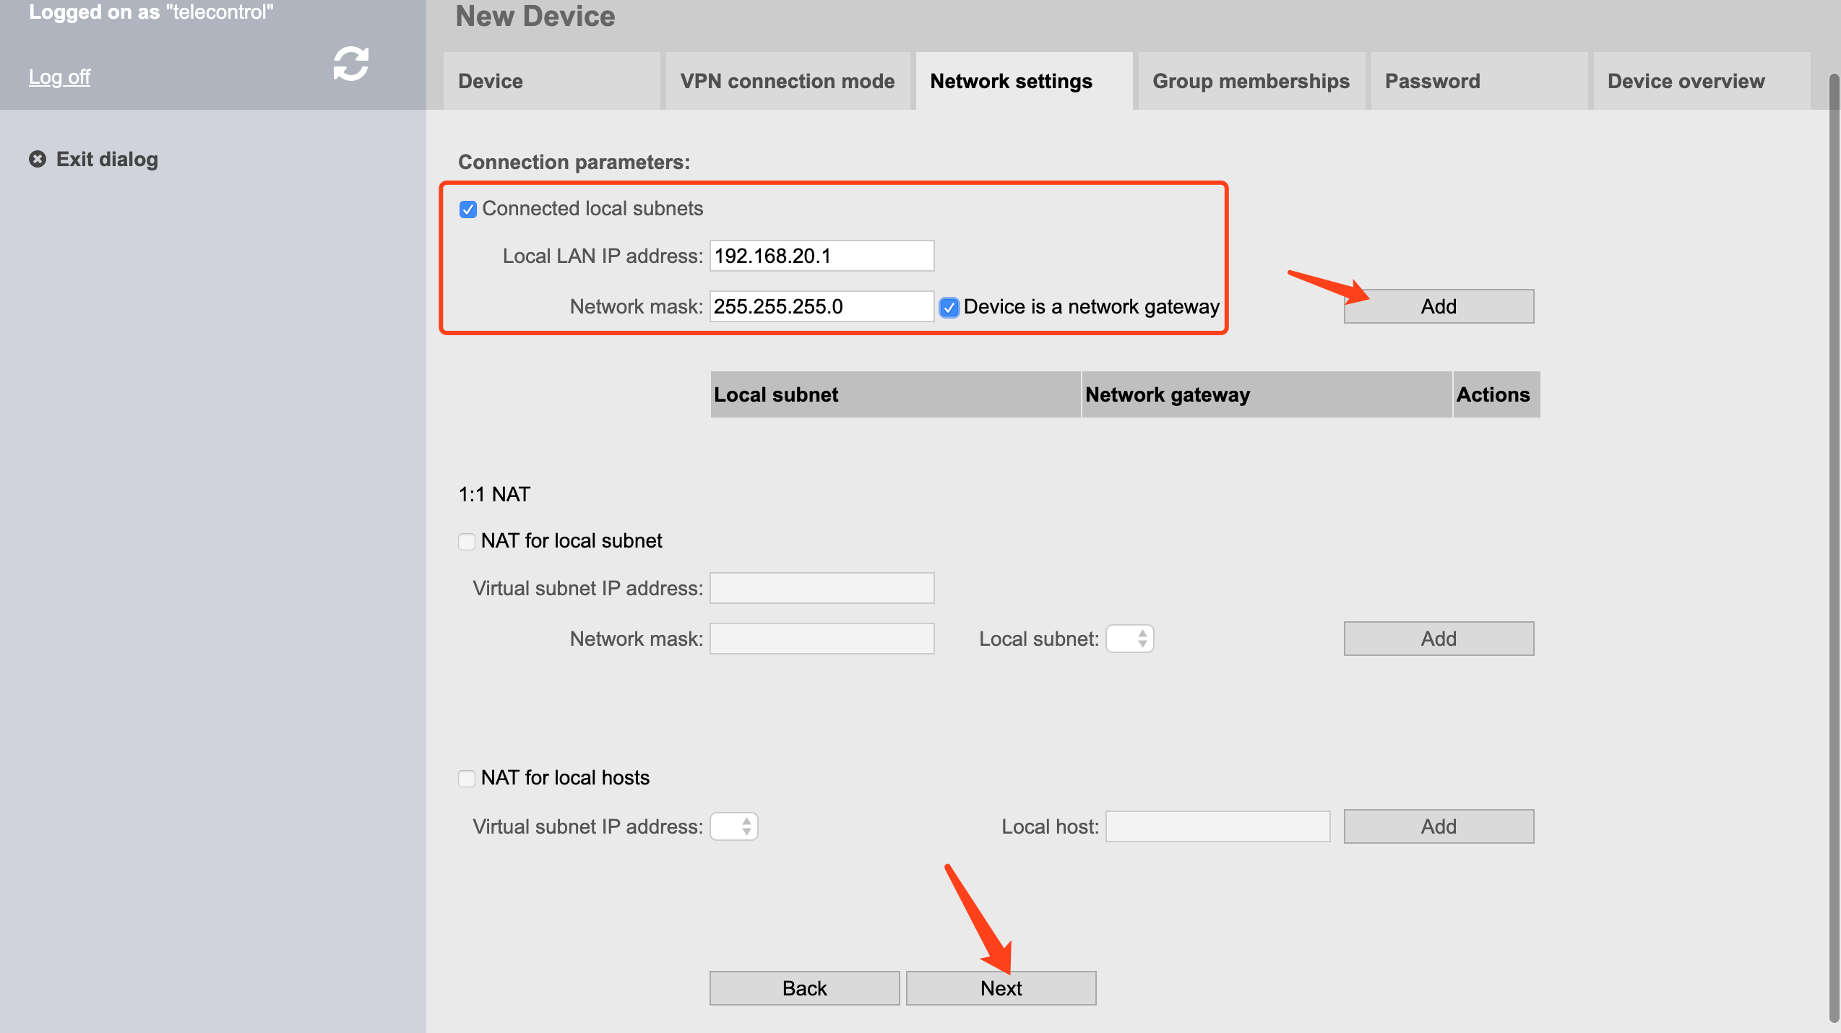Uncheck Connected local subnets checkbox
The width and height of the screenshot is (1841, 1033).
467,209
